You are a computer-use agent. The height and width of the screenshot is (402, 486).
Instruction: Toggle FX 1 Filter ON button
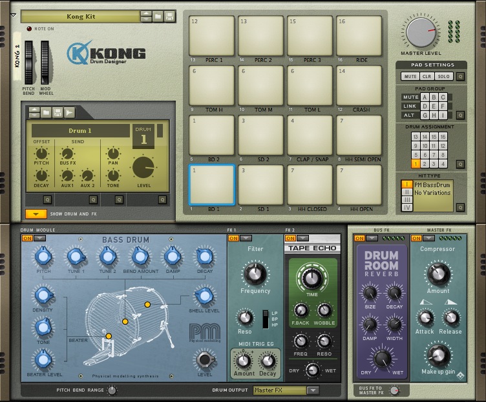click(233, 238)
